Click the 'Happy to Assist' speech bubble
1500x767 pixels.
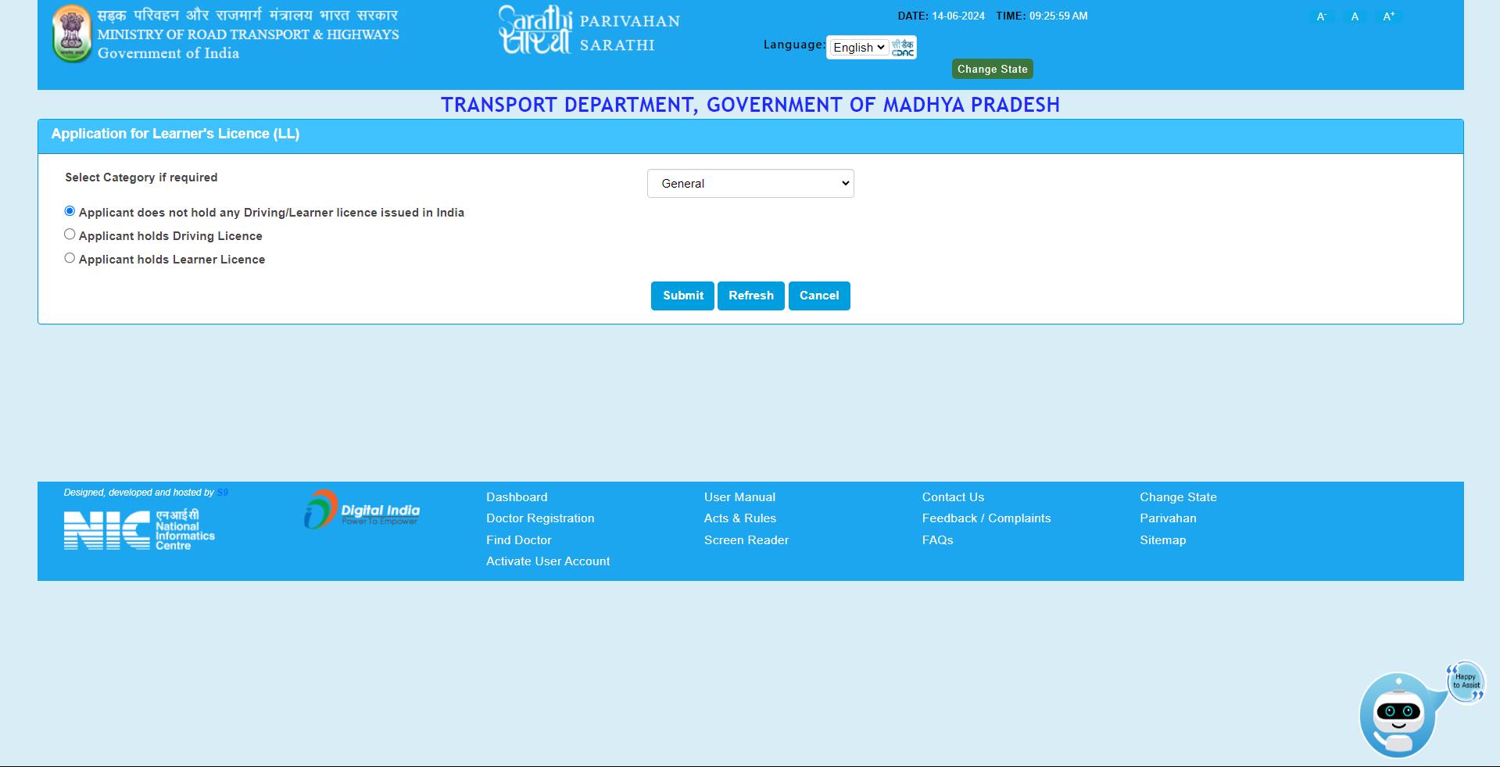[x=1466, y=682]
